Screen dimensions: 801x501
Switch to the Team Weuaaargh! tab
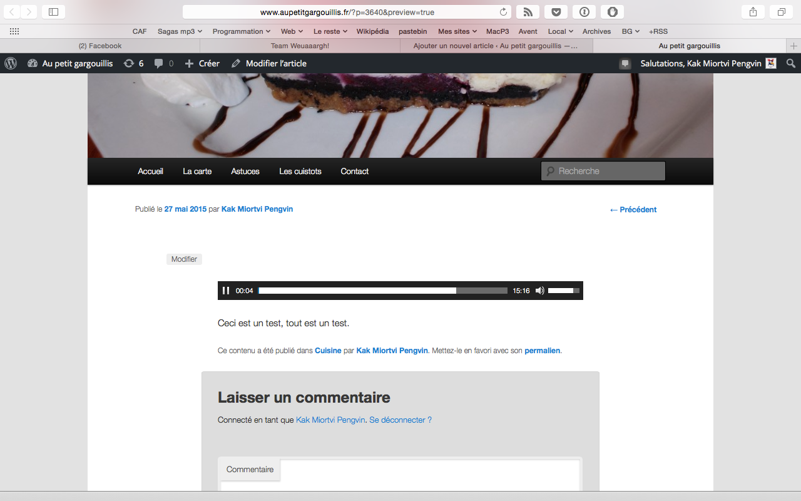point(300,46)
